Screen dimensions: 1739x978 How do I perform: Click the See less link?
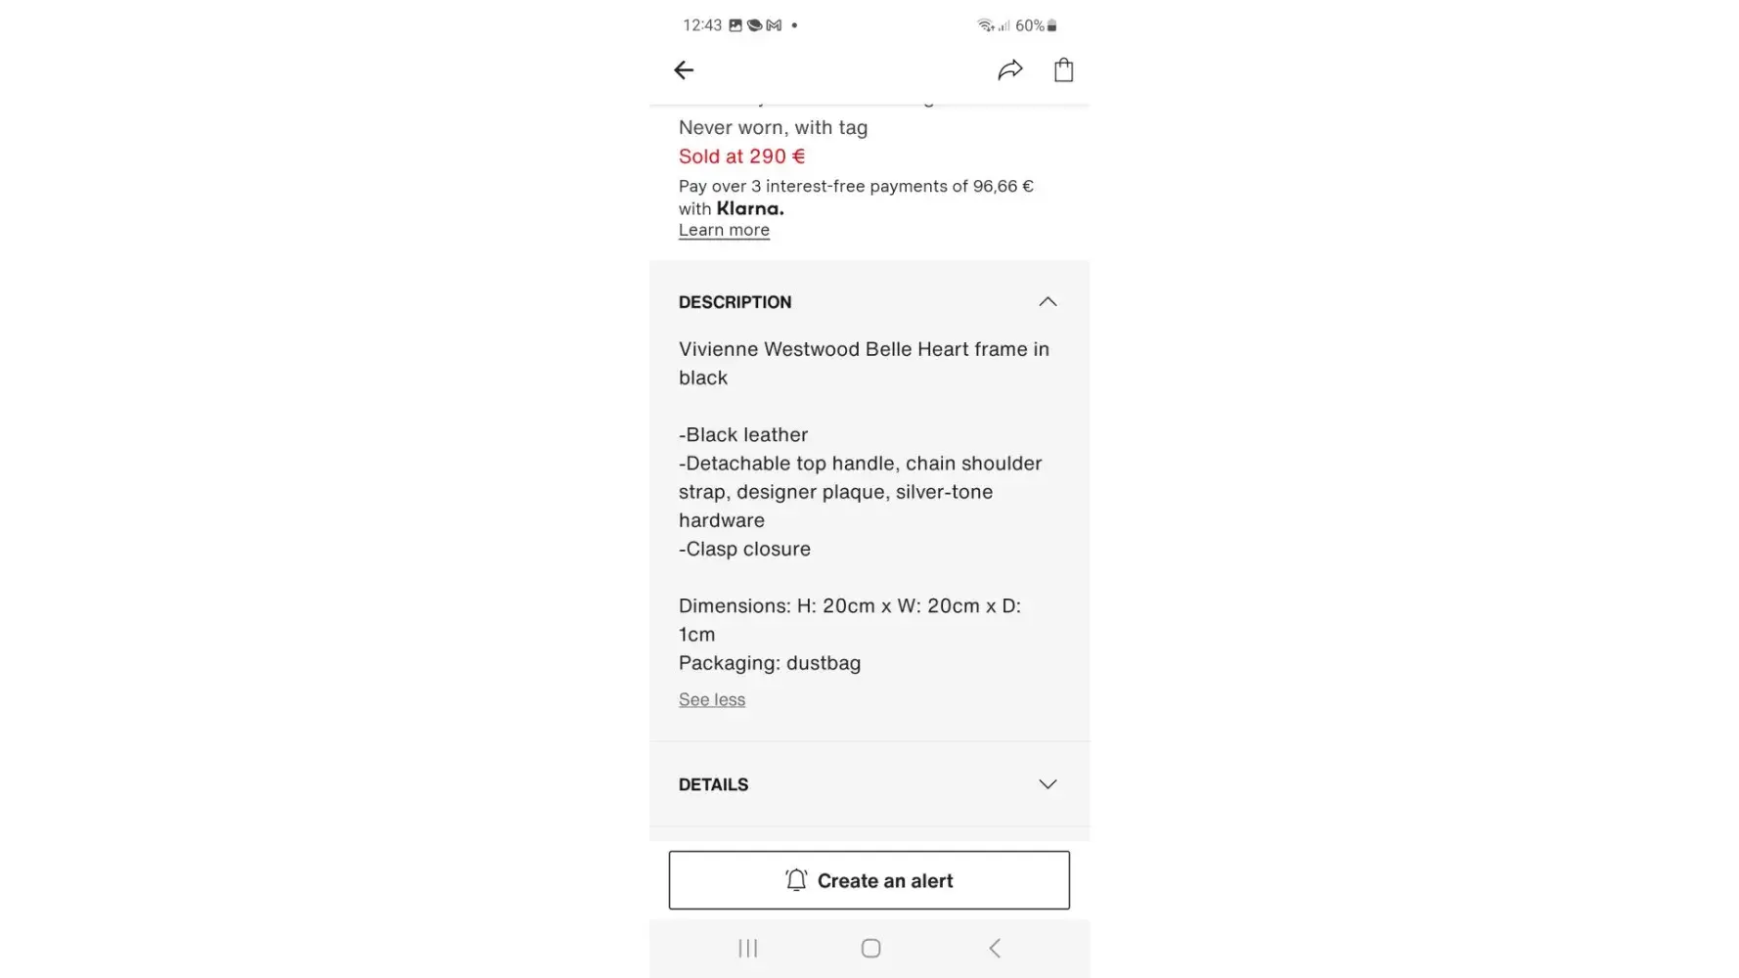point(712,699)
